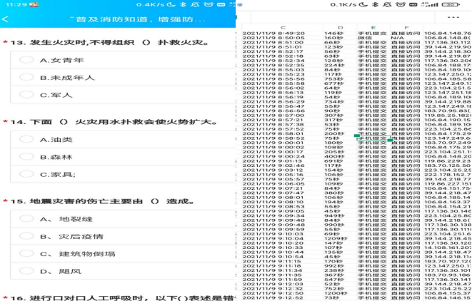Screen dimensions: 472x301
Task: Tap the back arrow in survey header
Action: click(x=6, y=19)
